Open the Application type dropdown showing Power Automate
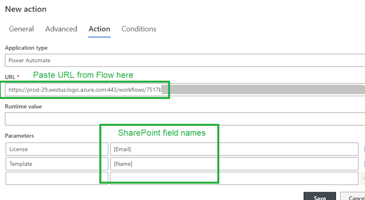Viewport: 365px width, 200px height. coord(185,60)
